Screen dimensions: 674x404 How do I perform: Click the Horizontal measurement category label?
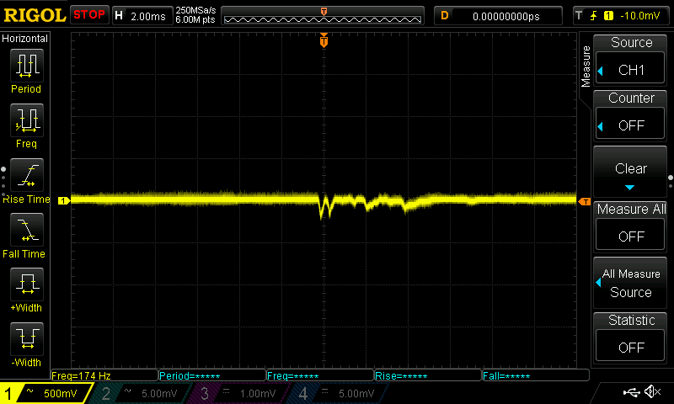(x=25, y=38)
